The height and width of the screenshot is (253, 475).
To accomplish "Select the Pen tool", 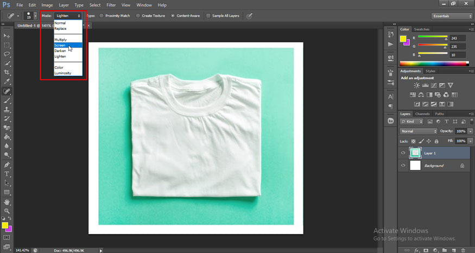I will coord(7,165).
